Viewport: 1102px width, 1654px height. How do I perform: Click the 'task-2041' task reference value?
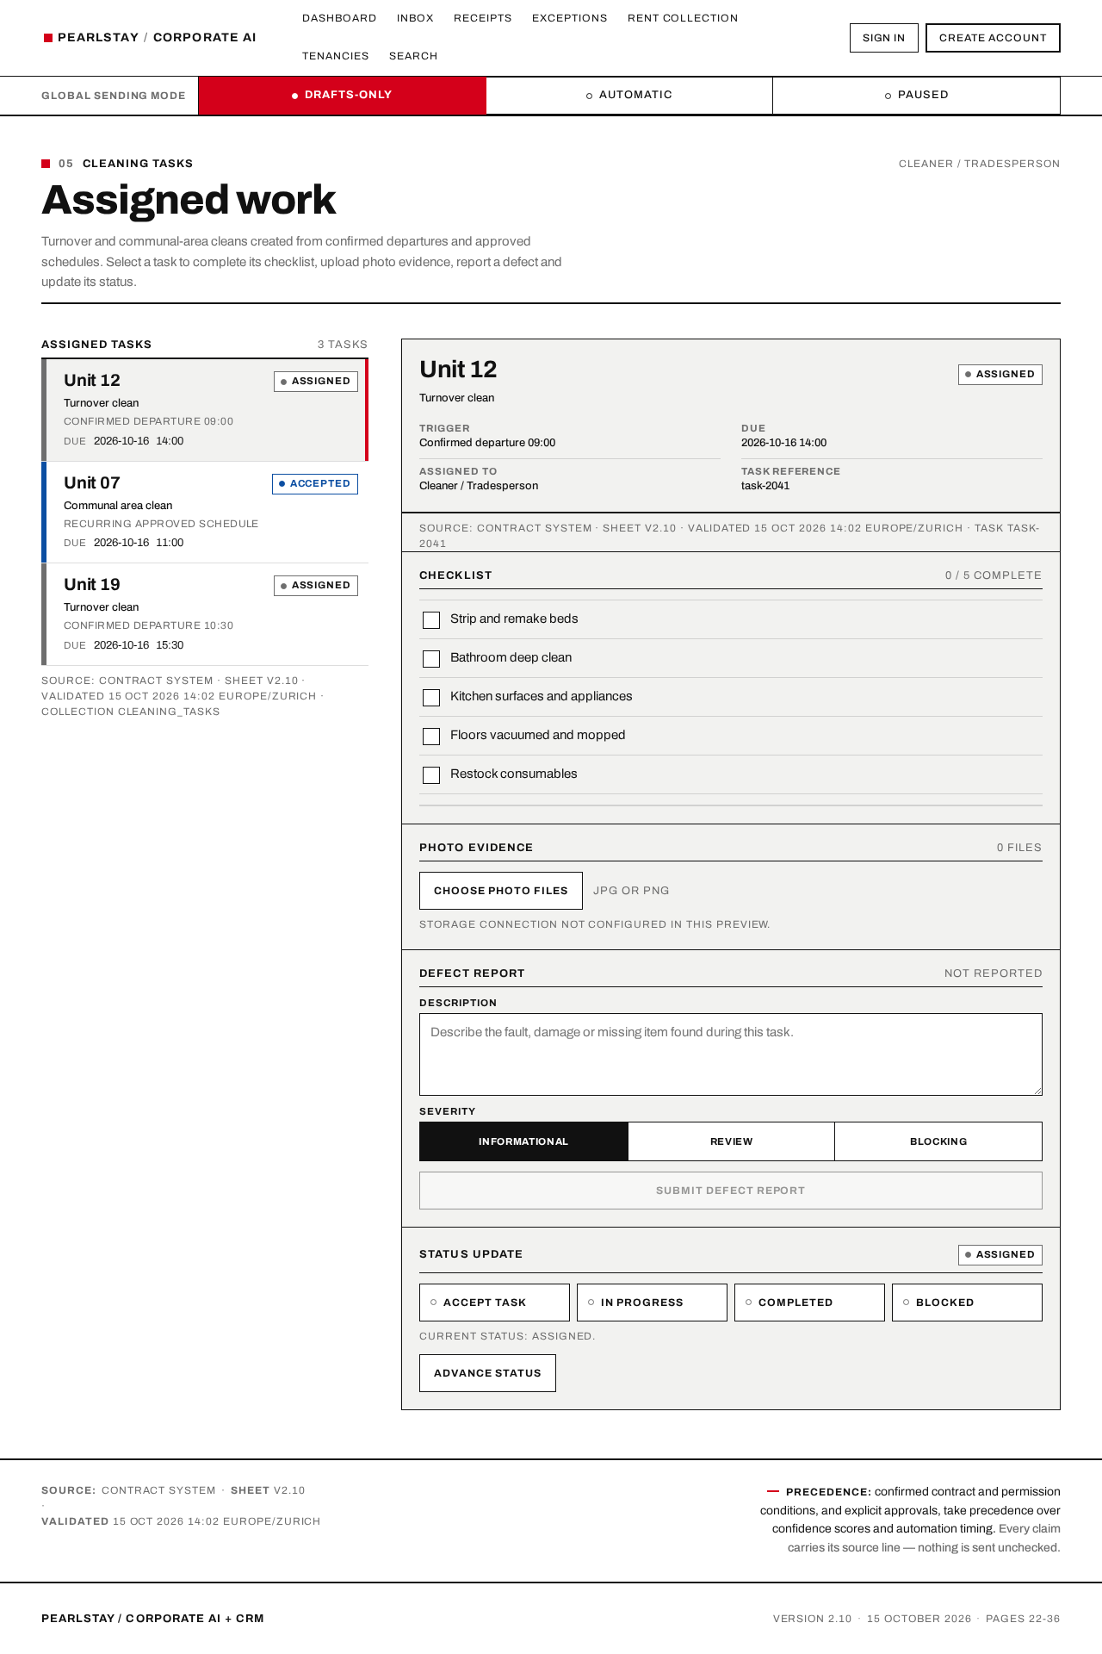pos(765,486)
